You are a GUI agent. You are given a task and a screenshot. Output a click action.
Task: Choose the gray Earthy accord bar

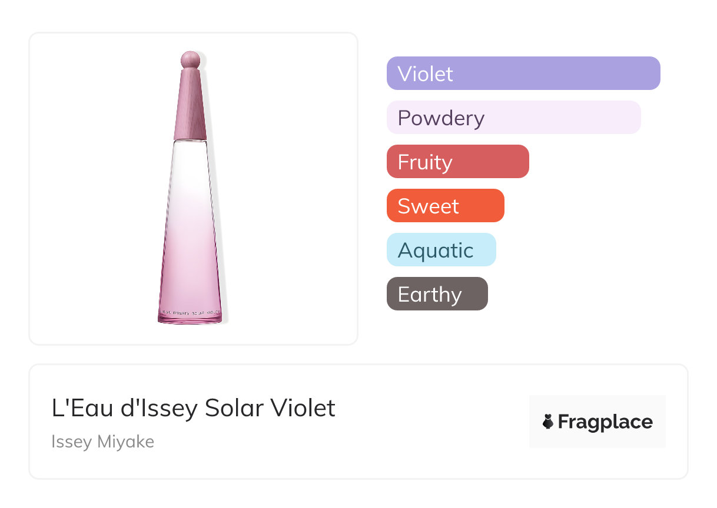[x=437, y=294]
